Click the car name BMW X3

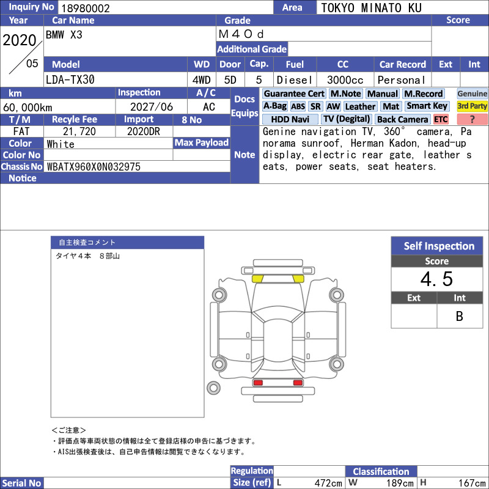(x=64, y=35)
